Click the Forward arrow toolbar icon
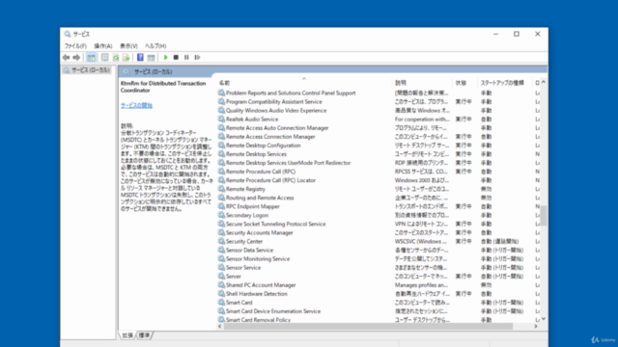 tap(76, 58)
